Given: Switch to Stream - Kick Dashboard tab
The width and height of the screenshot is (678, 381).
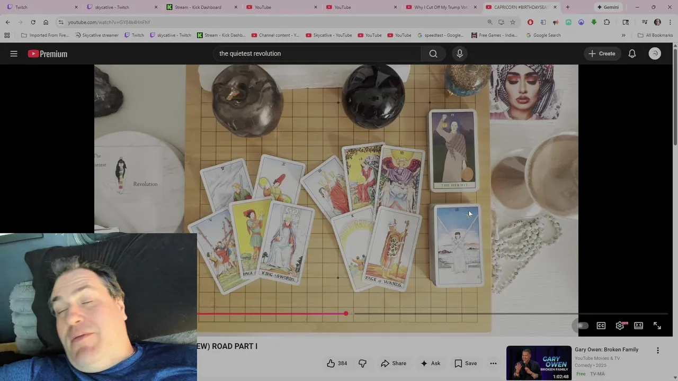Looking at the screenshot, I should [201, 7].
